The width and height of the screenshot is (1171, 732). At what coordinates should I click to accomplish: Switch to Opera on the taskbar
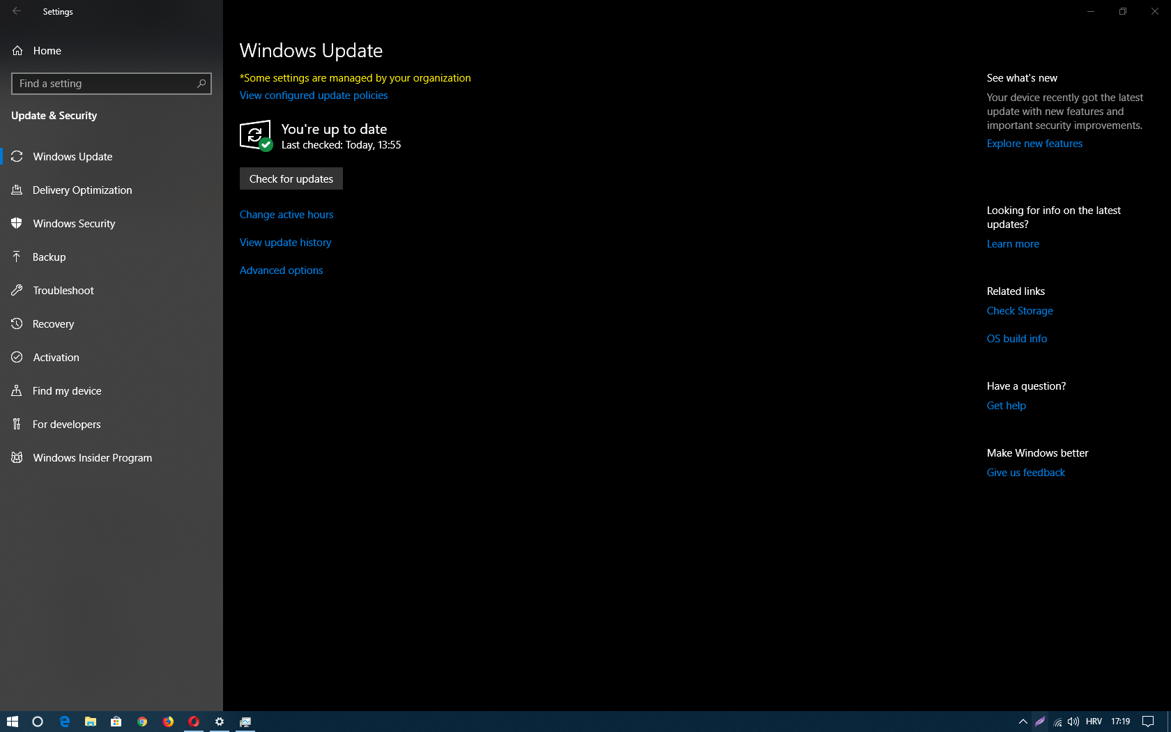(194, 722)
